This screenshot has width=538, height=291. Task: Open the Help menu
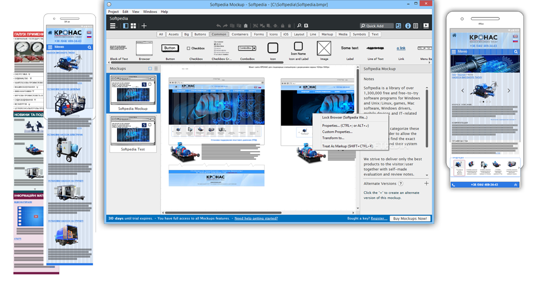point(165,12)
